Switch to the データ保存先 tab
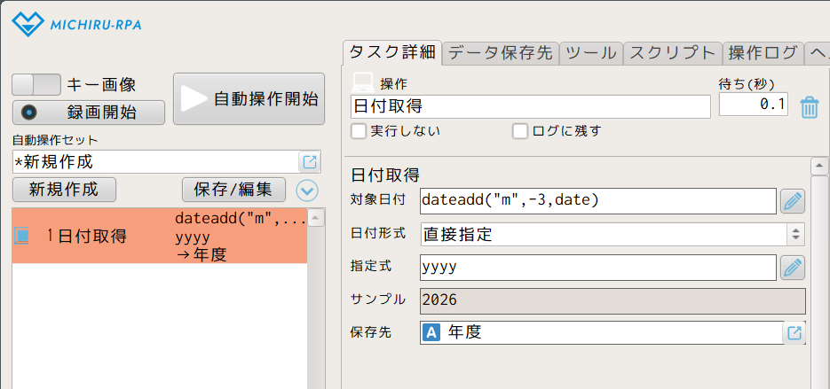Image resolution: width=830 pixels, height=389 pixels. coord(501,52)
